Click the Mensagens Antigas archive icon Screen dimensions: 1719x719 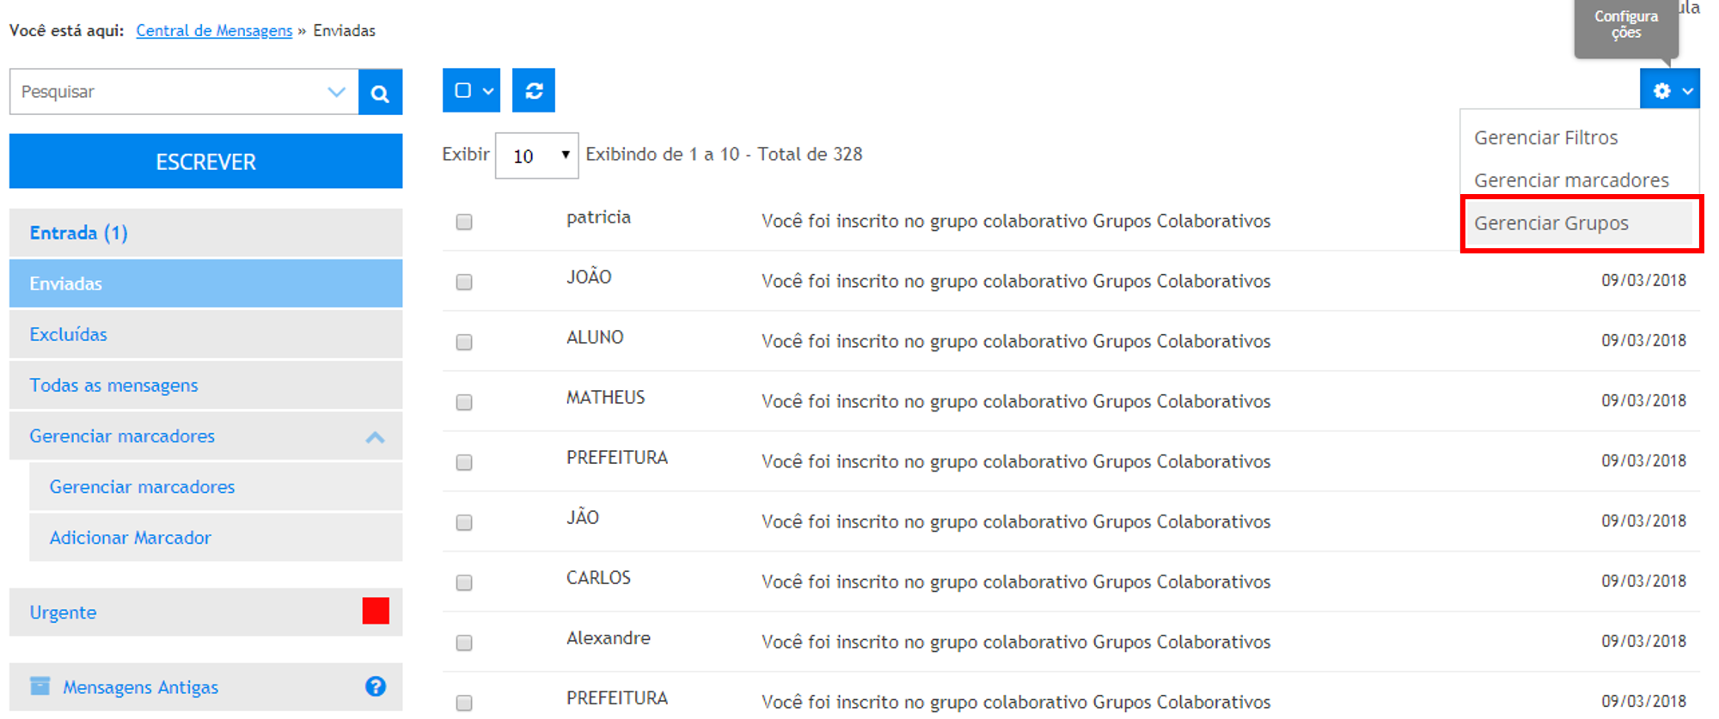point(40,686)
